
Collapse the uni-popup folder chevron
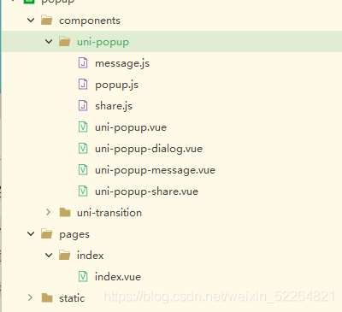click(x=49, y=42)
